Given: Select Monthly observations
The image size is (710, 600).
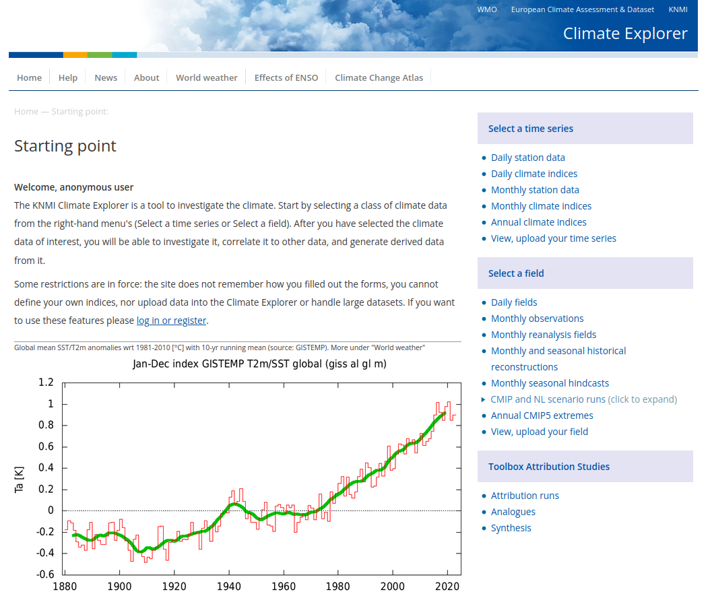Looking at the screenshot, I should [538, 319].
